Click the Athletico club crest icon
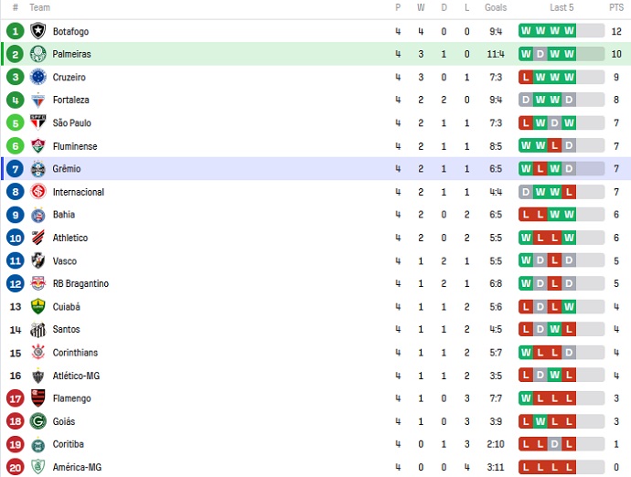Viewport: 631px width, 477px height. pyautogui.click(x=37, y=238)
